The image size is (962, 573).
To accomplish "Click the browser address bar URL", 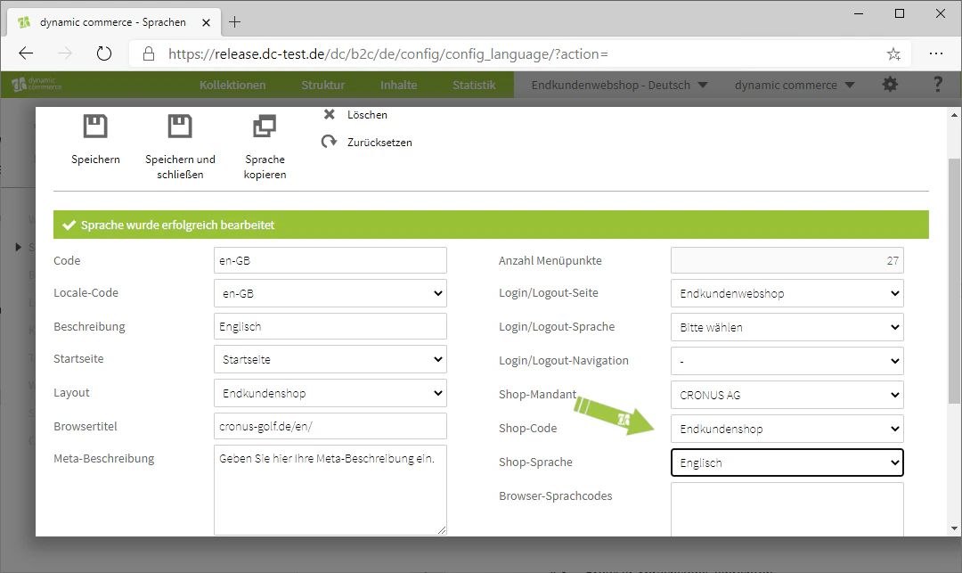I will (387, 54).
